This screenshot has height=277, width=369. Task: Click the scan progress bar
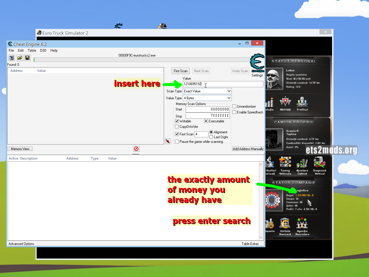pos(142,60)
